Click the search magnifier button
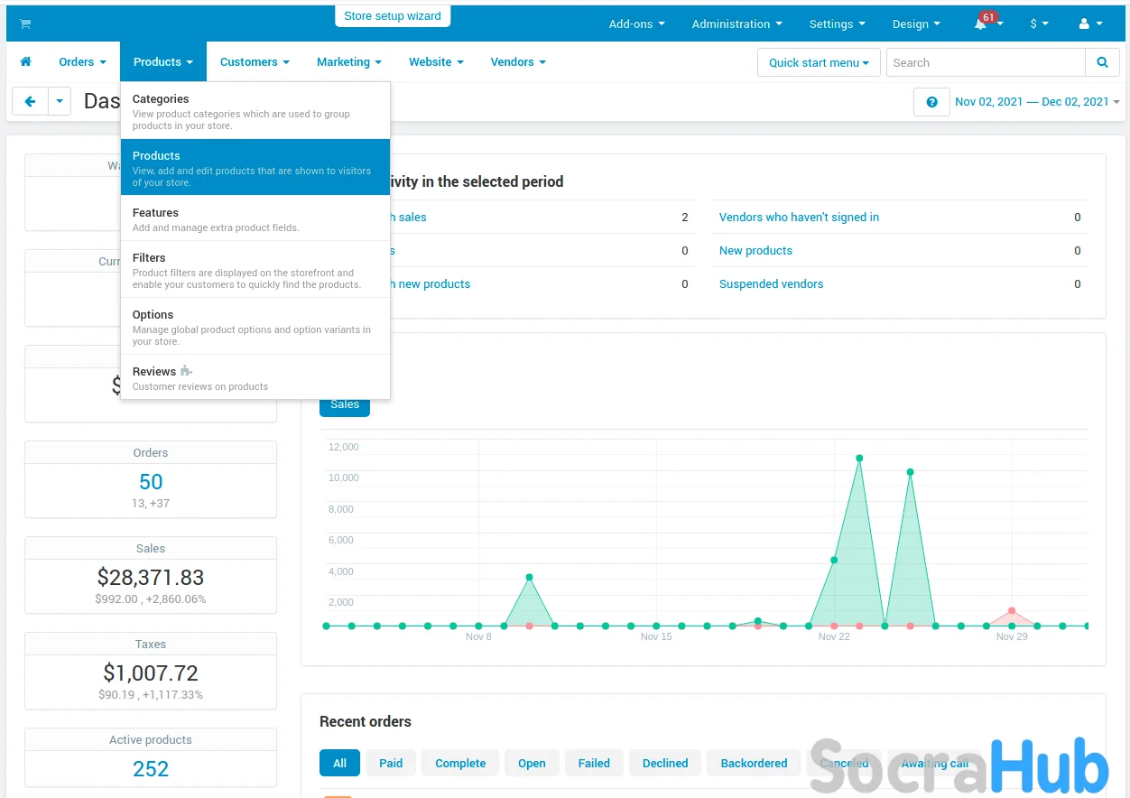Viewport: 1130px width, 798px height. click(x=1102, y=62)
